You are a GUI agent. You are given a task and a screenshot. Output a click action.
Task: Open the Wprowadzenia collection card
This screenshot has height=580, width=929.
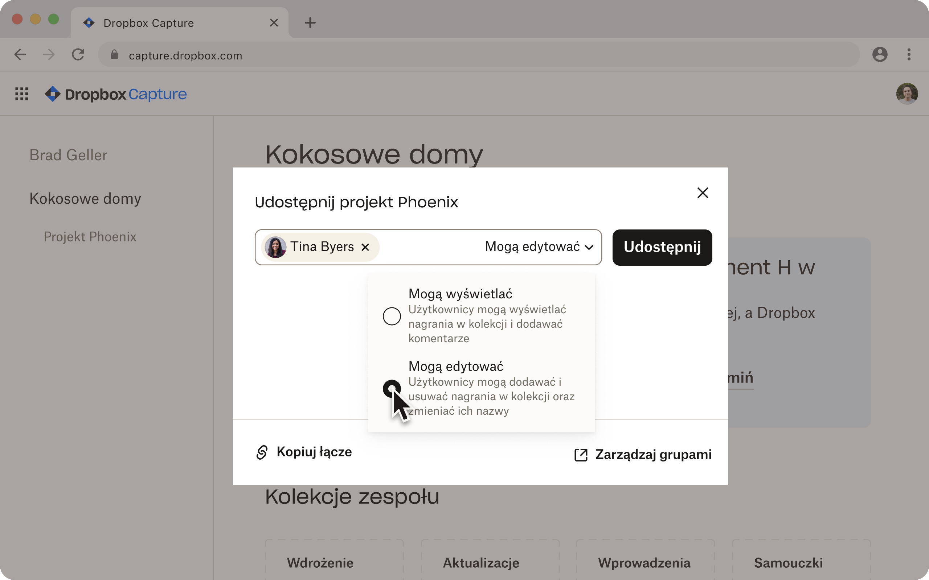click(x=645, y=560)
